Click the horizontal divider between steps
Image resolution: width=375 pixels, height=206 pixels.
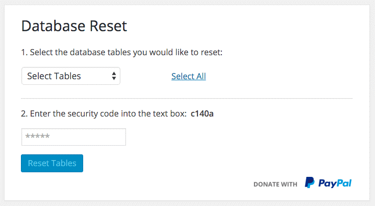187,99
